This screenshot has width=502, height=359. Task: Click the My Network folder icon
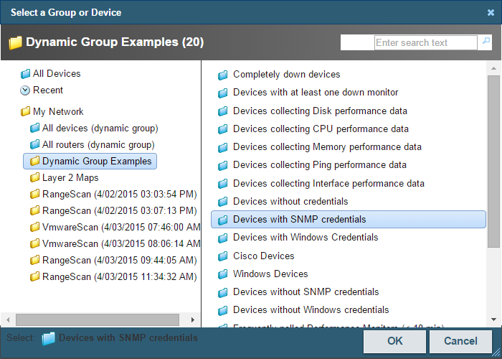pyautogui.click(x=25, y=111)
